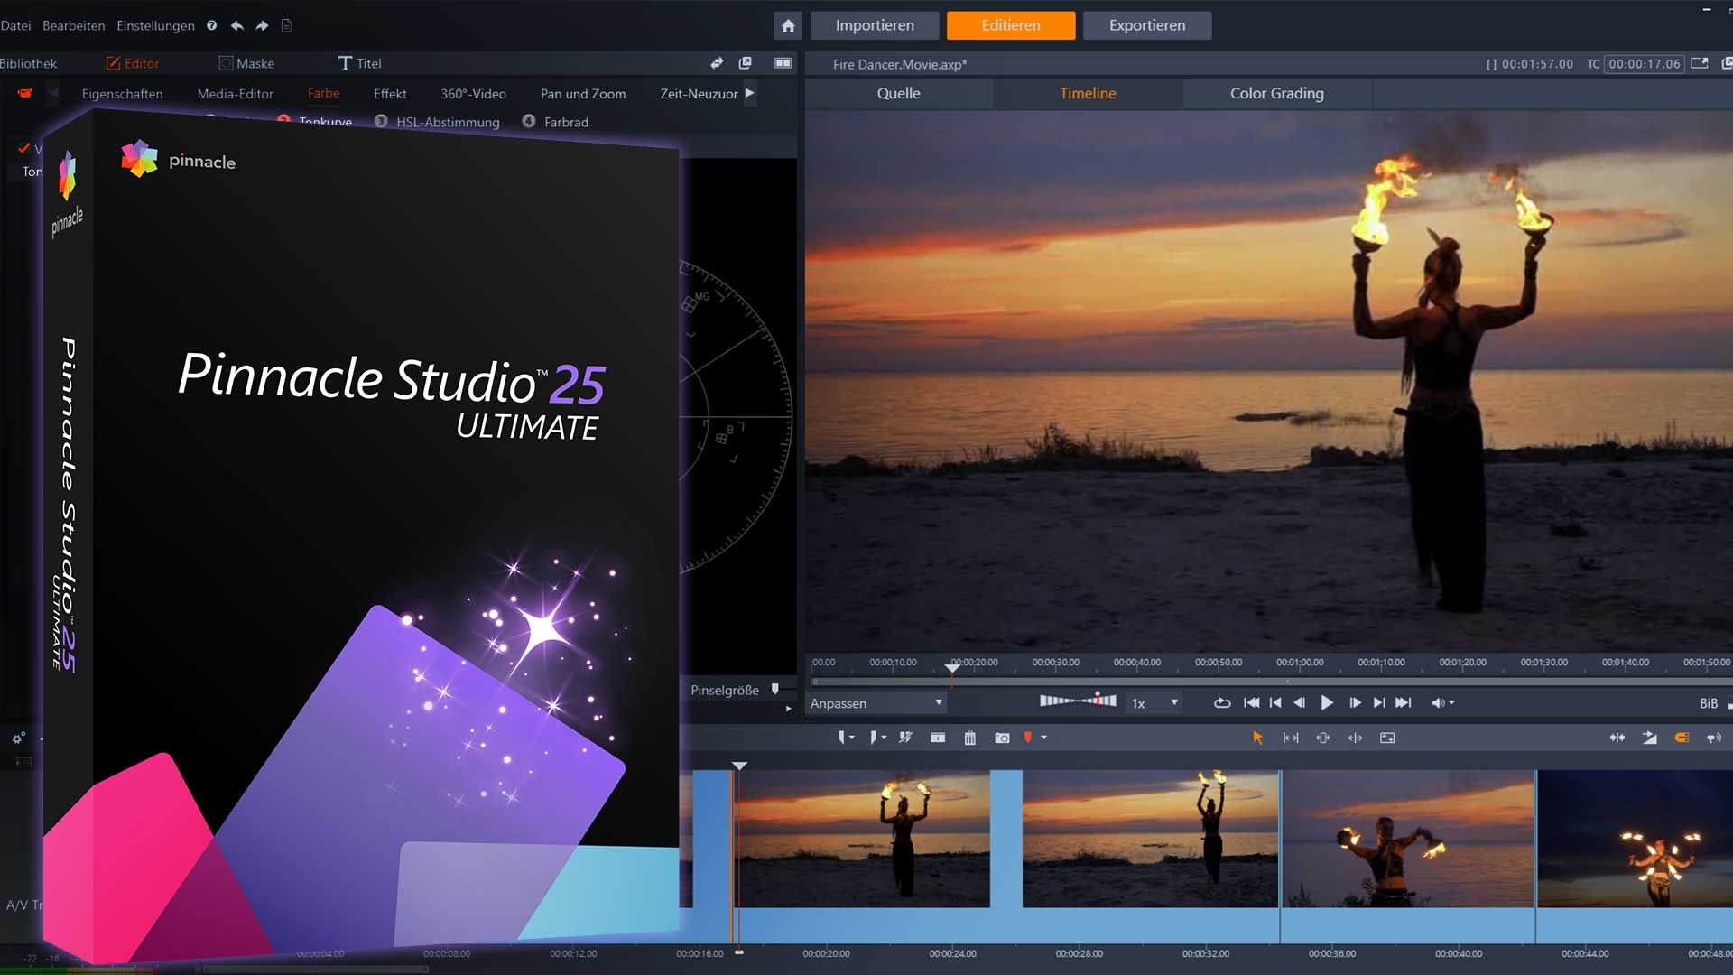
Task: Toggle loop playback
Action: tap(1222, 702)
